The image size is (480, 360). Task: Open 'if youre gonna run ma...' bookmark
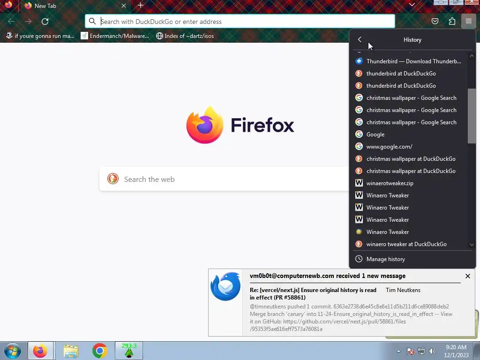coord(40,36)
